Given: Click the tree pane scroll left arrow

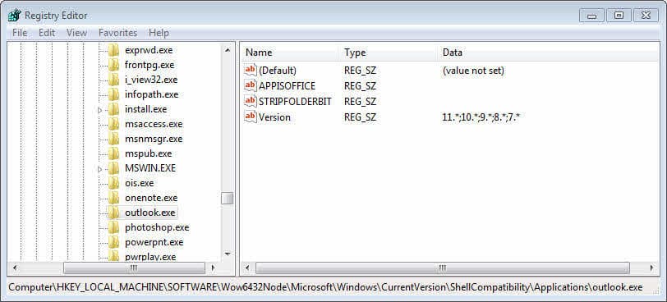Looking at the screenshot, I should [15, 268].
